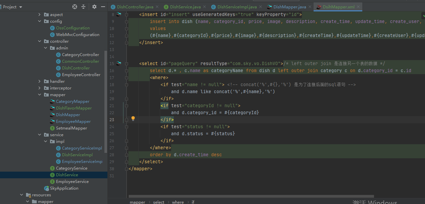Open the Project panel gear options

[94, 7]
